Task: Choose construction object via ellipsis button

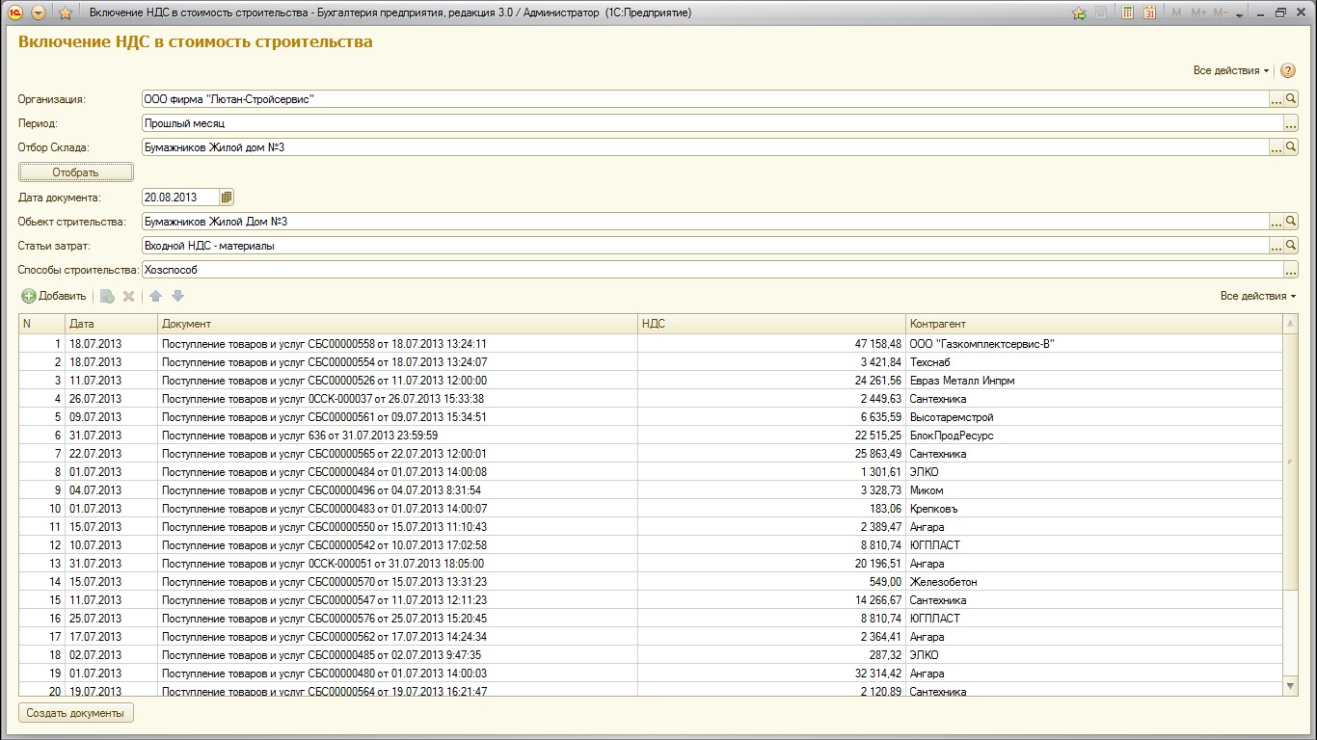Action: click(x=1277, y=222)
